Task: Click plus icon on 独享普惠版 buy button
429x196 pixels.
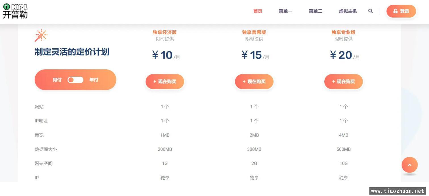Action: point(244,82)
